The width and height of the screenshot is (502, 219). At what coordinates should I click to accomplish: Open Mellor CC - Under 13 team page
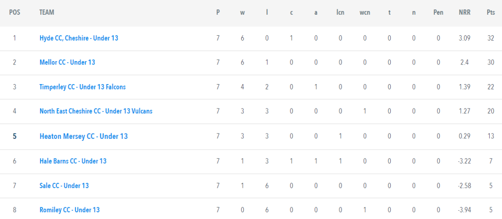point(67,62)
